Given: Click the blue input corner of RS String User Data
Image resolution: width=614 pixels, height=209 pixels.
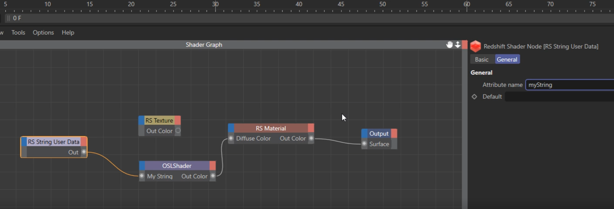Looking at the screenshot, I should (x=24, y=142).
